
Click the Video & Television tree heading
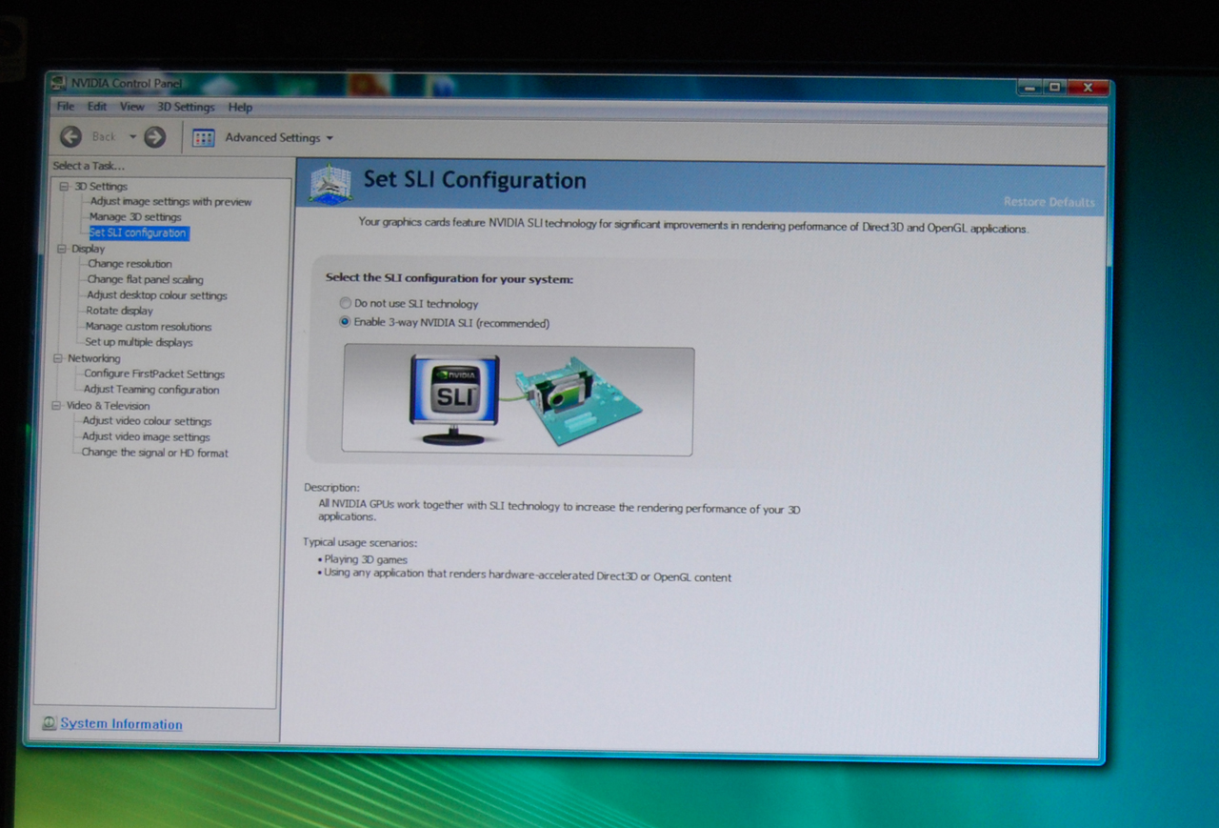pyautogui.click(x=108, y=406)
